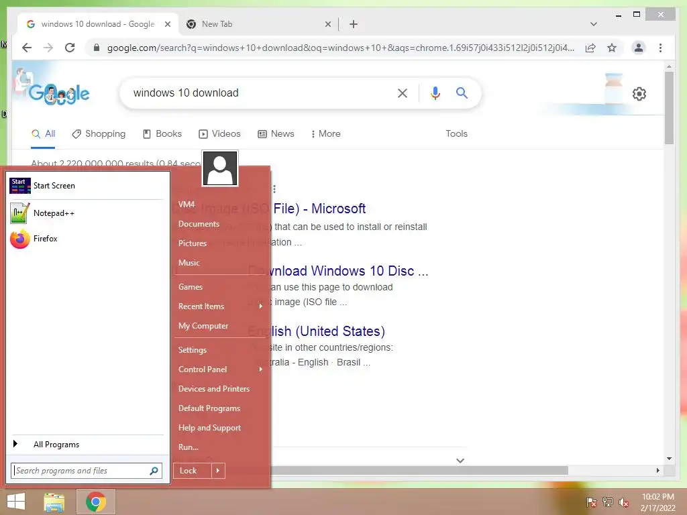Screen dimensions: 687x515
Task: Open Google quick settings gear
Action: tap(639, 94)
